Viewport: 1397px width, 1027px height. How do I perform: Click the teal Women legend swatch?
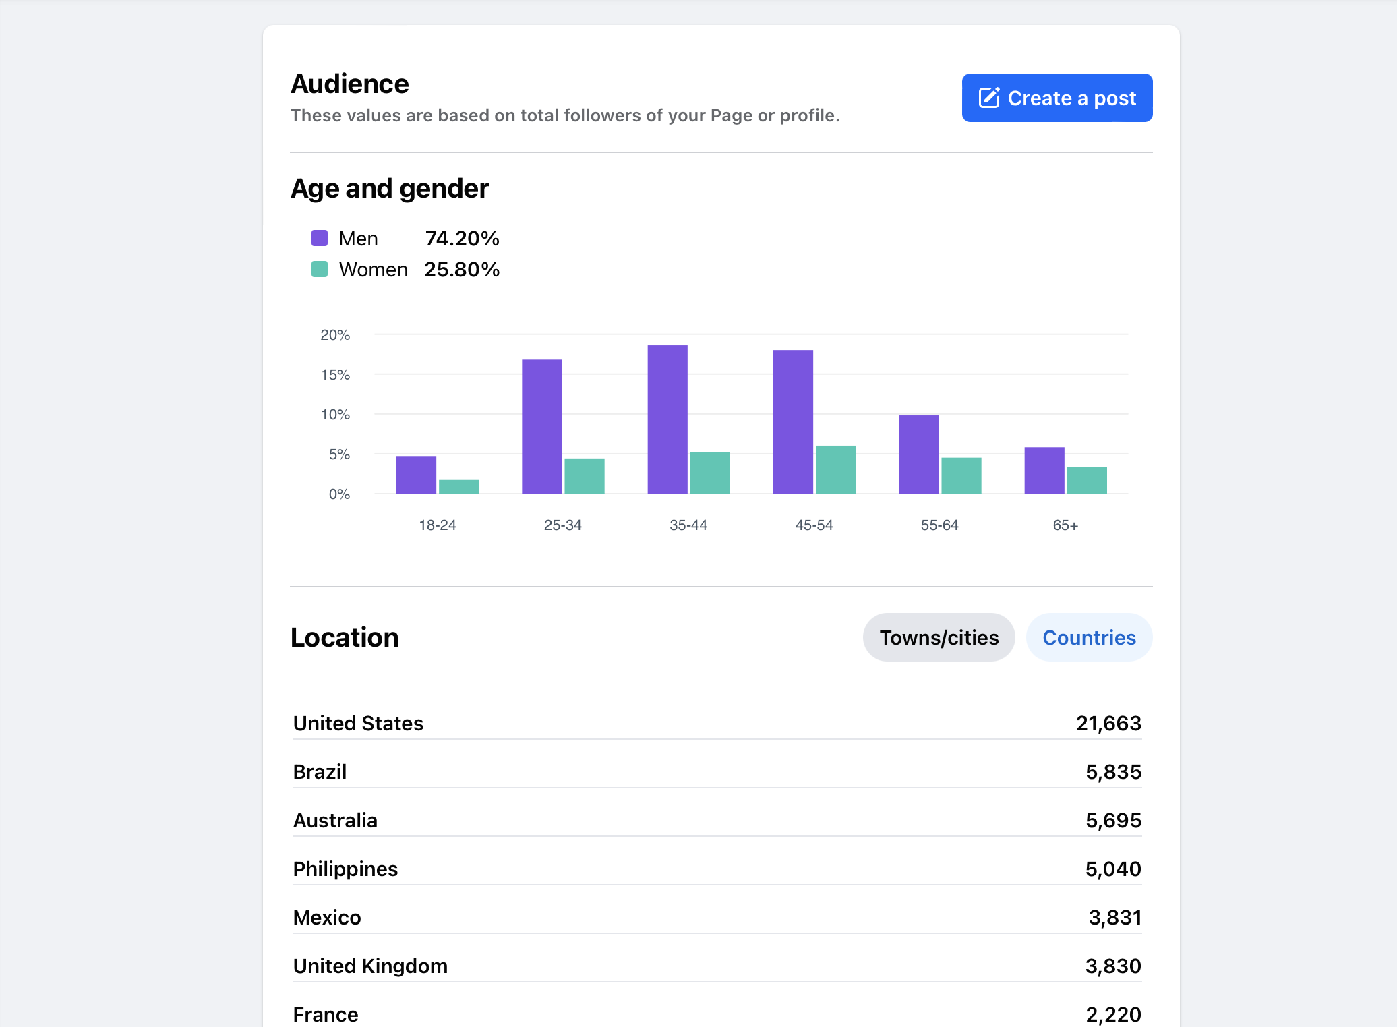pyautogui.click(x=320, y=269)
